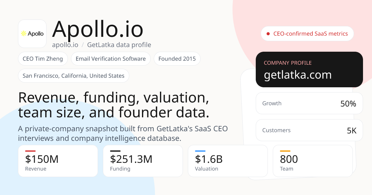Open the $251.3M Funding card

coord(143,161)
